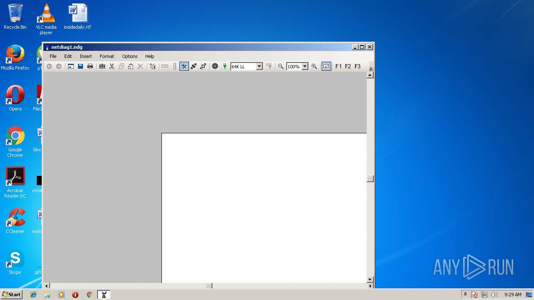This screenshot has width=534, height=300.
Task: Select Opera desktop shortcut
Action: click(15, 98)
